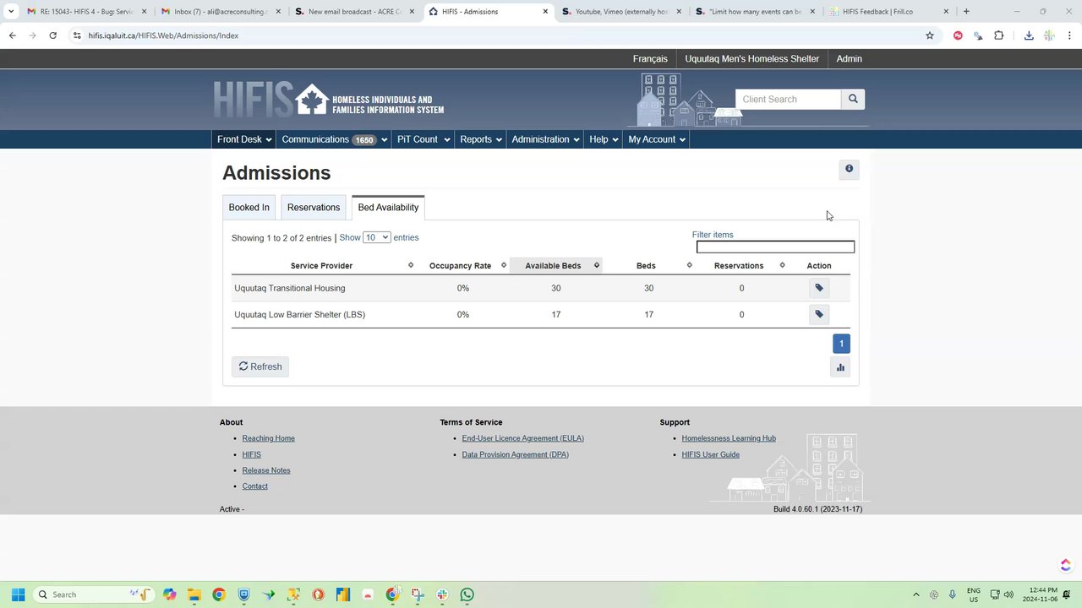
Task: Click the client search magnifier button
Action: point(853,99)
